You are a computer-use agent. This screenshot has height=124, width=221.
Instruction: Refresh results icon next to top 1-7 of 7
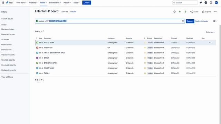pyautogui.click(x=44, y=31)
